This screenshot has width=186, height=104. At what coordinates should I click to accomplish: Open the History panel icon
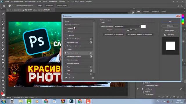(133, 12)
